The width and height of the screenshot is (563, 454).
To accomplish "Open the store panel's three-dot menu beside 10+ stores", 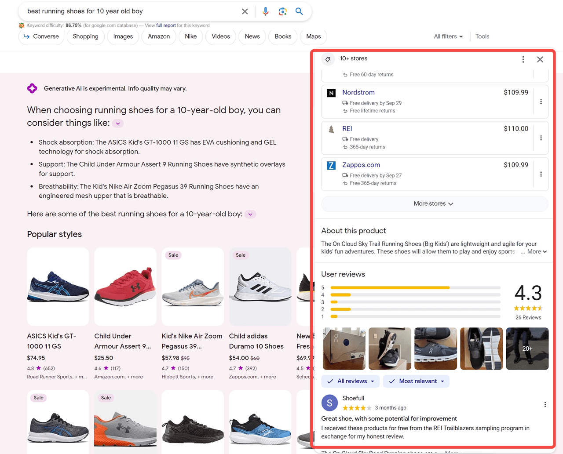I will 523,59.
